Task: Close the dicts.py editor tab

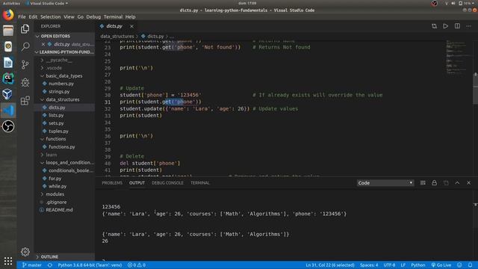Action: [x=131, y=27]
